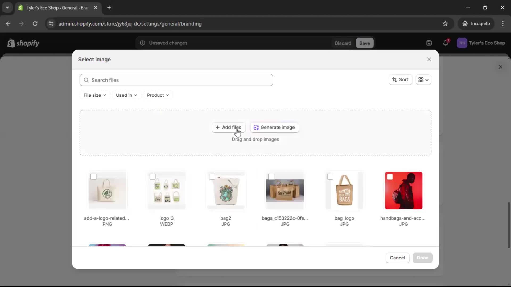Open the Used in filter dropdown
The width and height of the screenshot is (511, 287).
coord(126,95)
